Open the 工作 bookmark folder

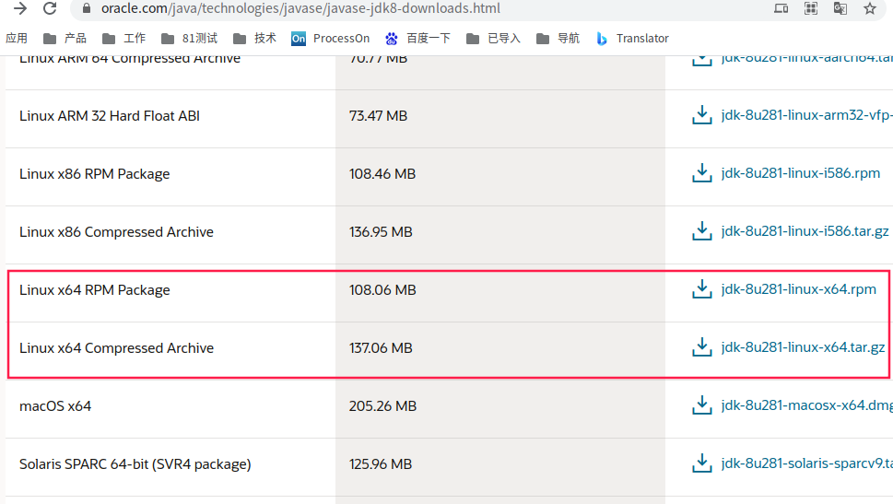pyautogui.click(x=124, y=38)
